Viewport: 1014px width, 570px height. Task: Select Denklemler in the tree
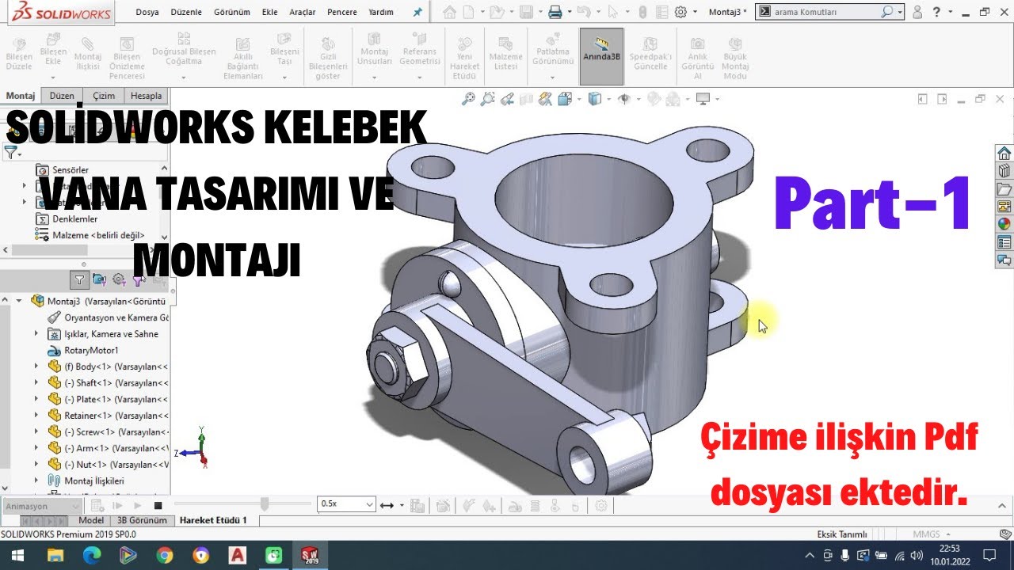(x=75, y=218)
